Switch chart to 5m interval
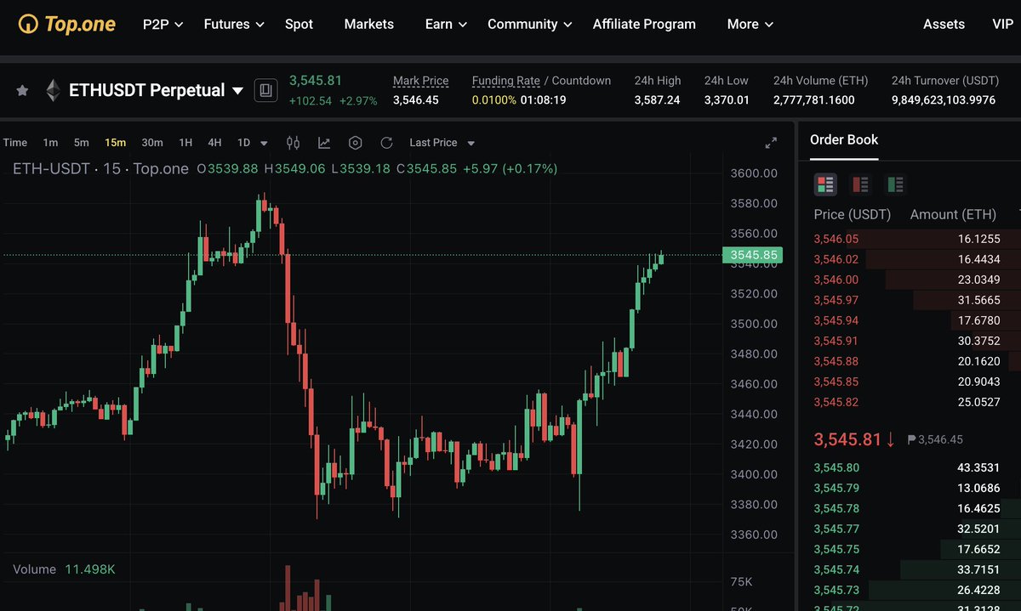 [81, 143]
